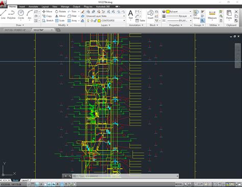The height and width of the screenshot is (187, 242).
Task: Activate the Scale command
Action: (60, 20)
